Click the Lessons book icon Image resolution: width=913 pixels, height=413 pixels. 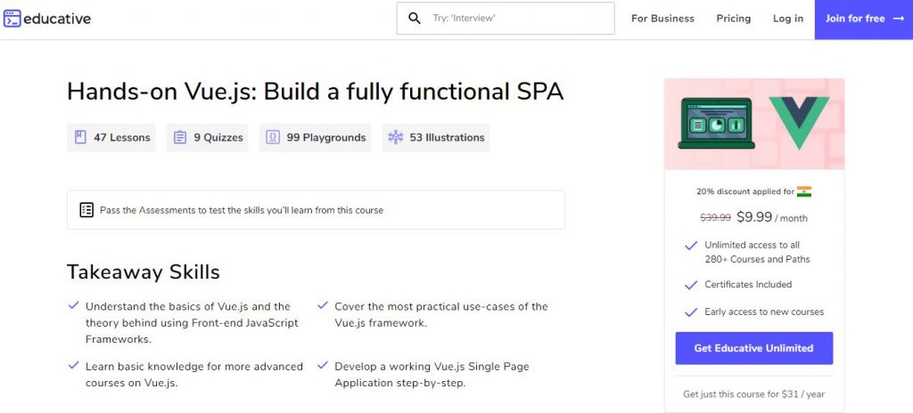click(80, 137)
